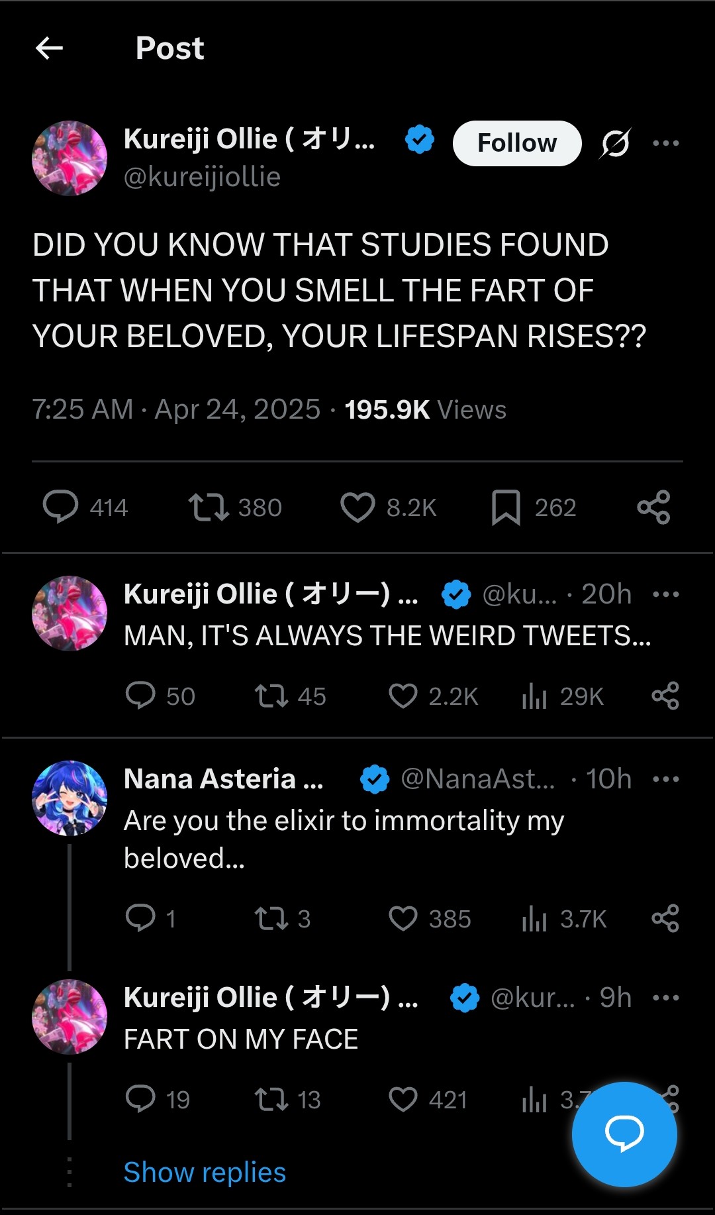Screen dimensions: 715x1215
Task: Open three-dot menu on Nana Asteria's reply
Action: click(x=665, y=779)
